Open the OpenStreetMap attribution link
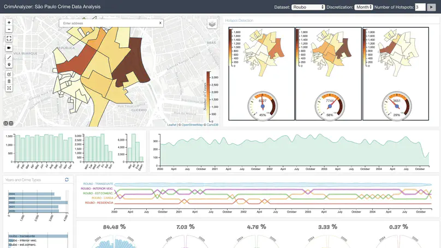 [x=192, y=125]
